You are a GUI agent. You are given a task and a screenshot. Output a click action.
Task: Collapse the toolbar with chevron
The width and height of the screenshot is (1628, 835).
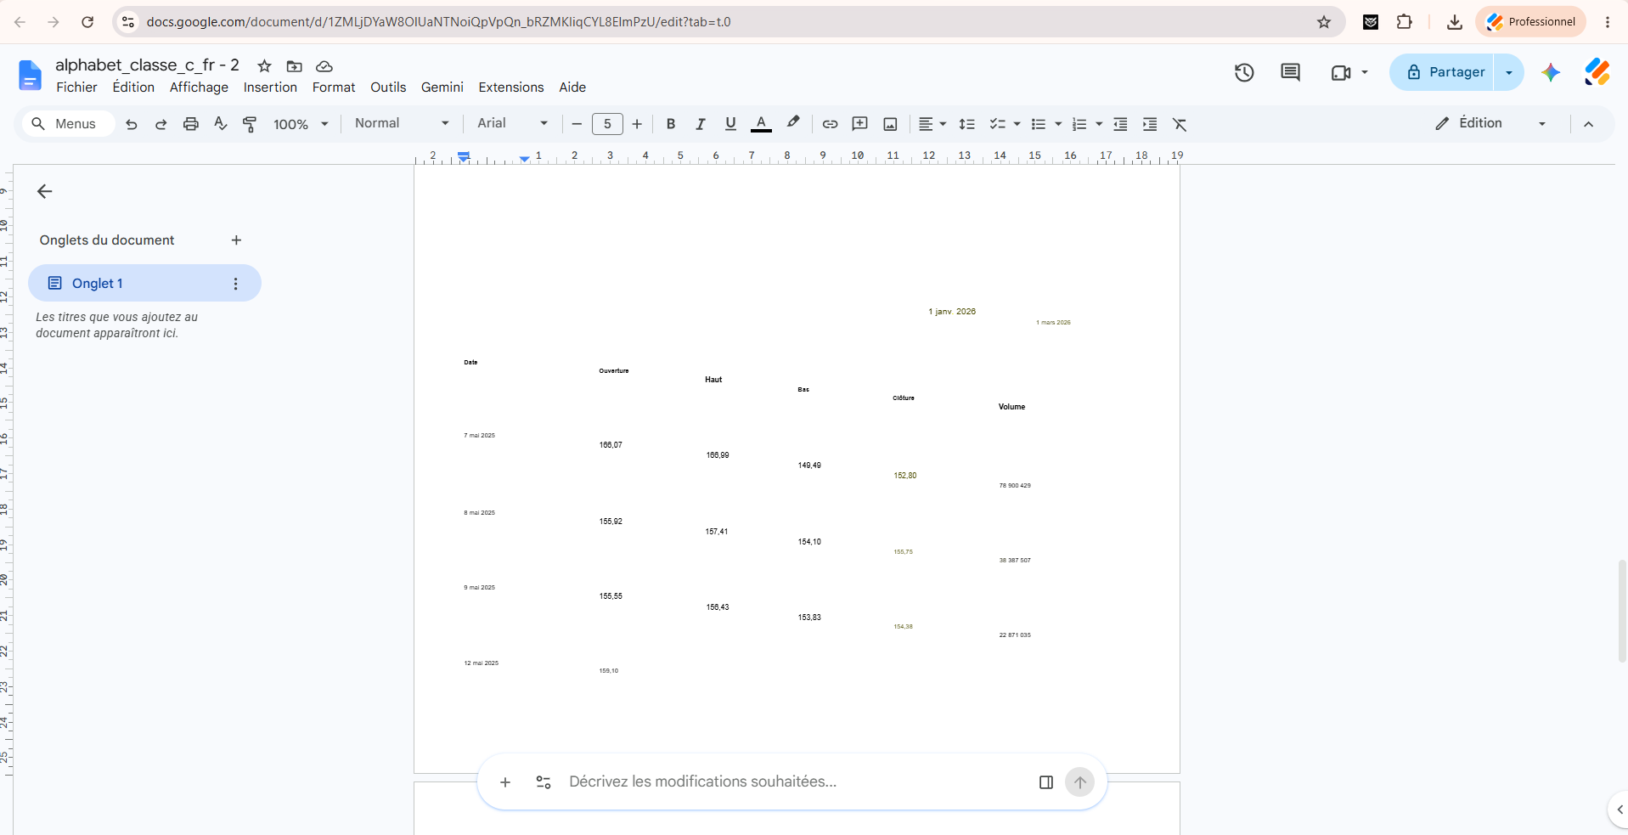[x=1588, y=124]
